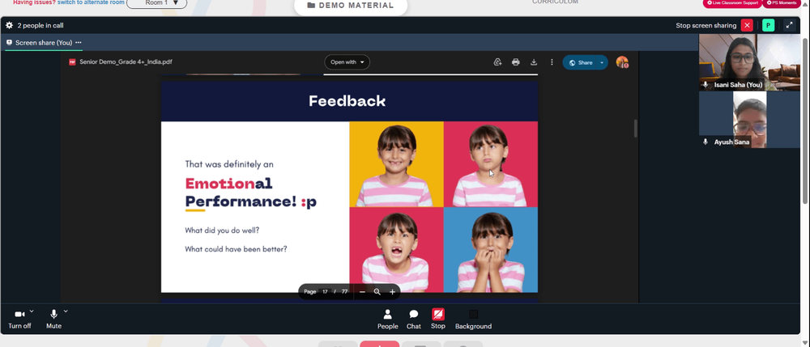Select the Screen share (You) tab
810x347 pixels.
(x=44, y=43)
